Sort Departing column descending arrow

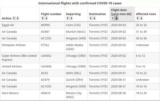click(x=71, y=18)
